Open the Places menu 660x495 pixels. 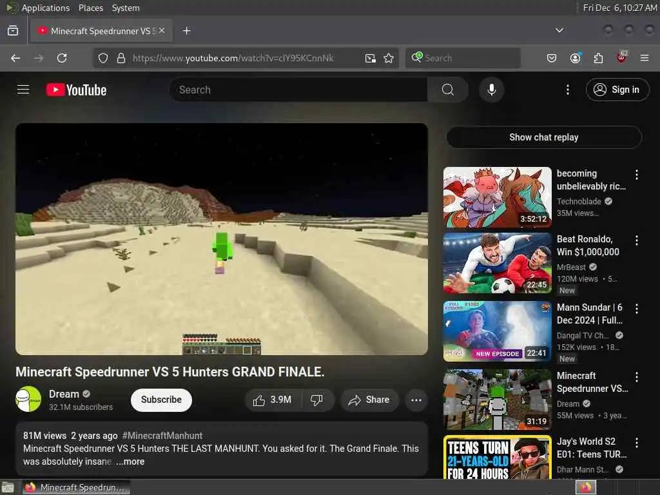click(x=90, y=8)
